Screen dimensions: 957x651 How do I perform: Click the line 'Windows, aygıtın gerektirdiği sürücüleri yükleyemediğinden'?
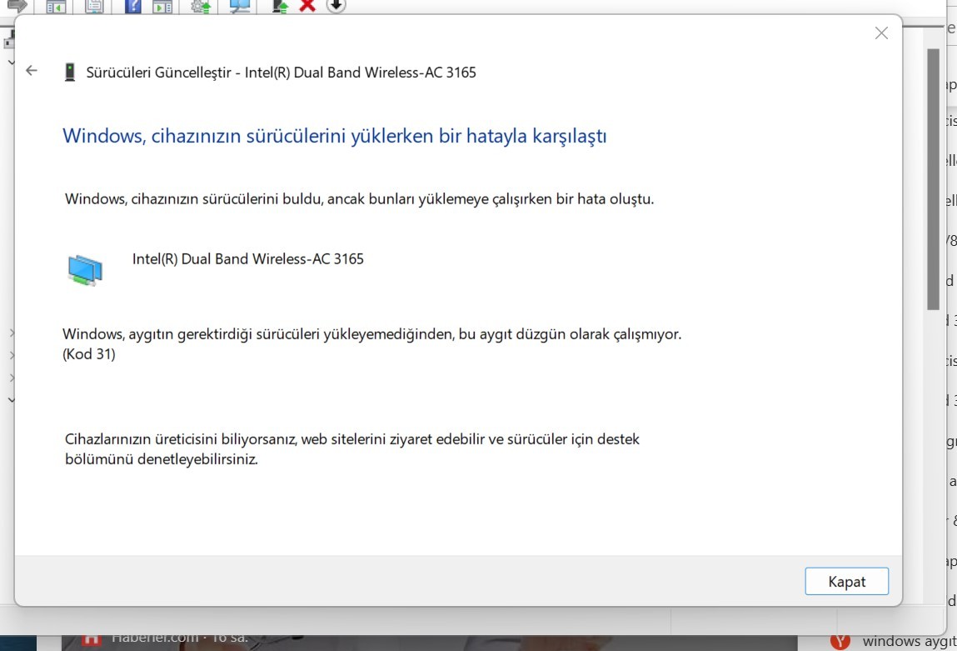click(259, 334)
